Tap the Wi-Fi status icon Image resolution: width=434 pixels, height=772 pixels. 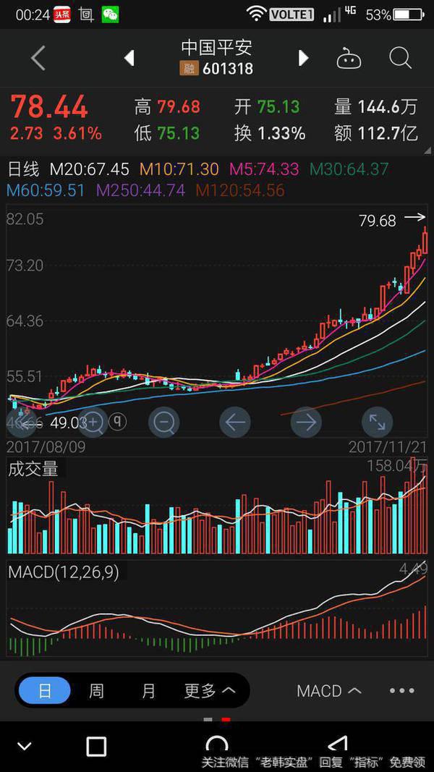pyautogui.click(x=256, y=14)
